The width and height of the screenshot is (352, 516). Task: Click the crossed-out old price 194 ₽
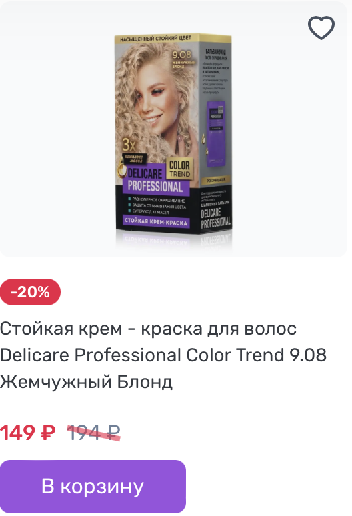pos(94,433)
